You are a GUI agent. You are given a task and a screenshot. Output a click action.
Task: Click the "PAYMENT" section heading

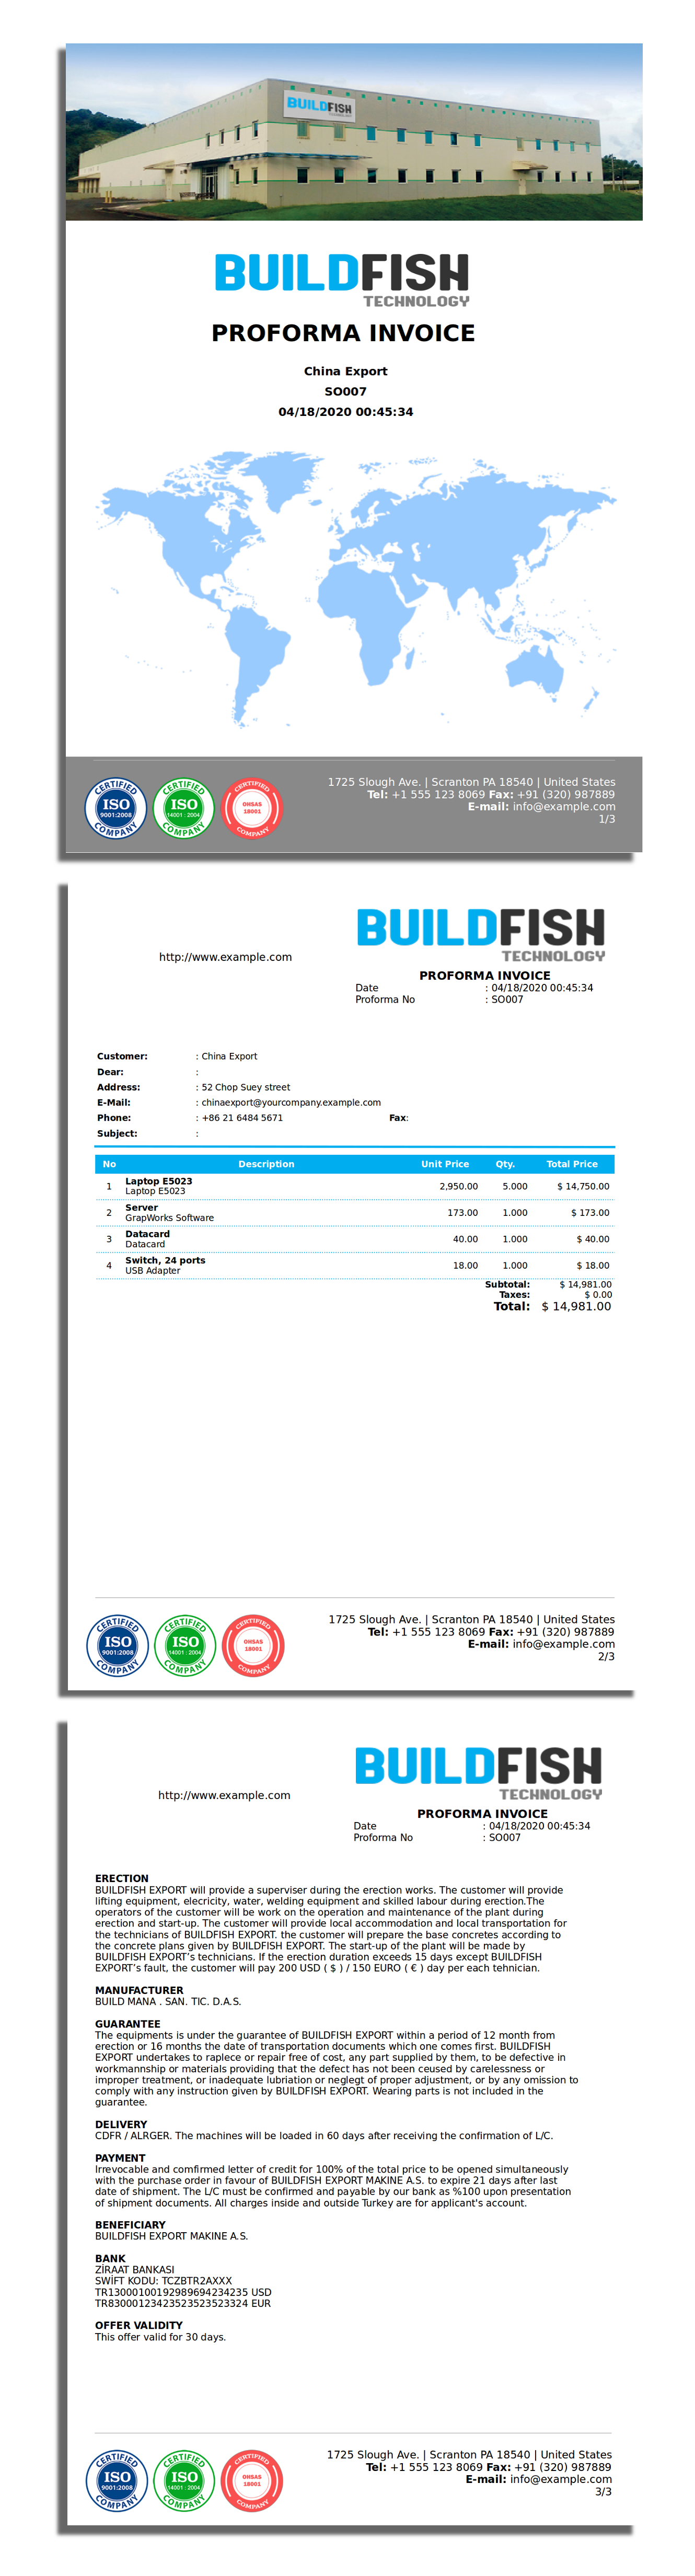(120, 2158)
